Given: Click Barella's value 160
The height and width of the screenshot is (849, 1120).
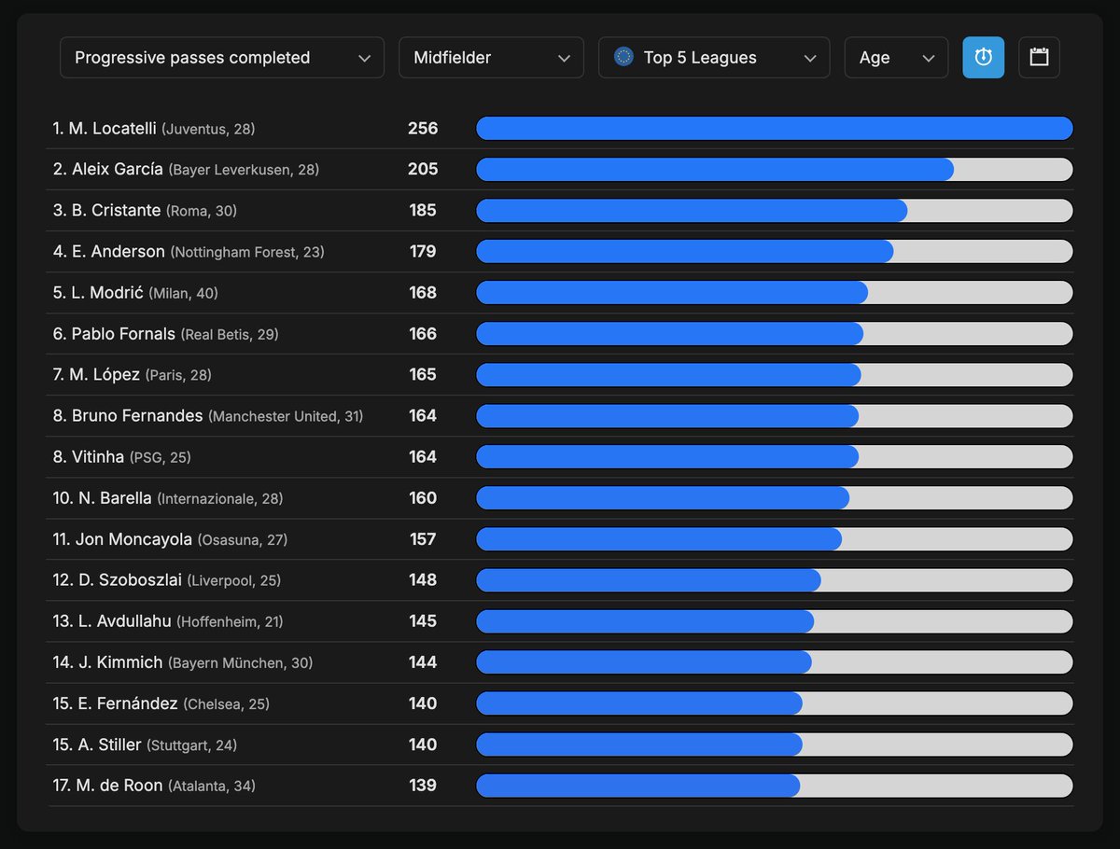Looking at the screenshot, I should 423,498.
